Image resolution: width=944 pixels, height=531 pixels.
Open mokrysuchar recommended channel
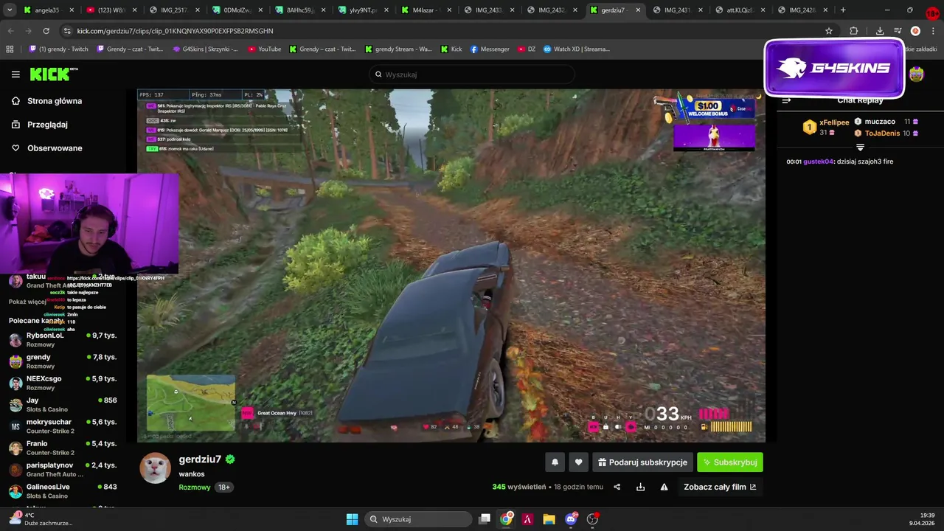(x=63, y=426)
